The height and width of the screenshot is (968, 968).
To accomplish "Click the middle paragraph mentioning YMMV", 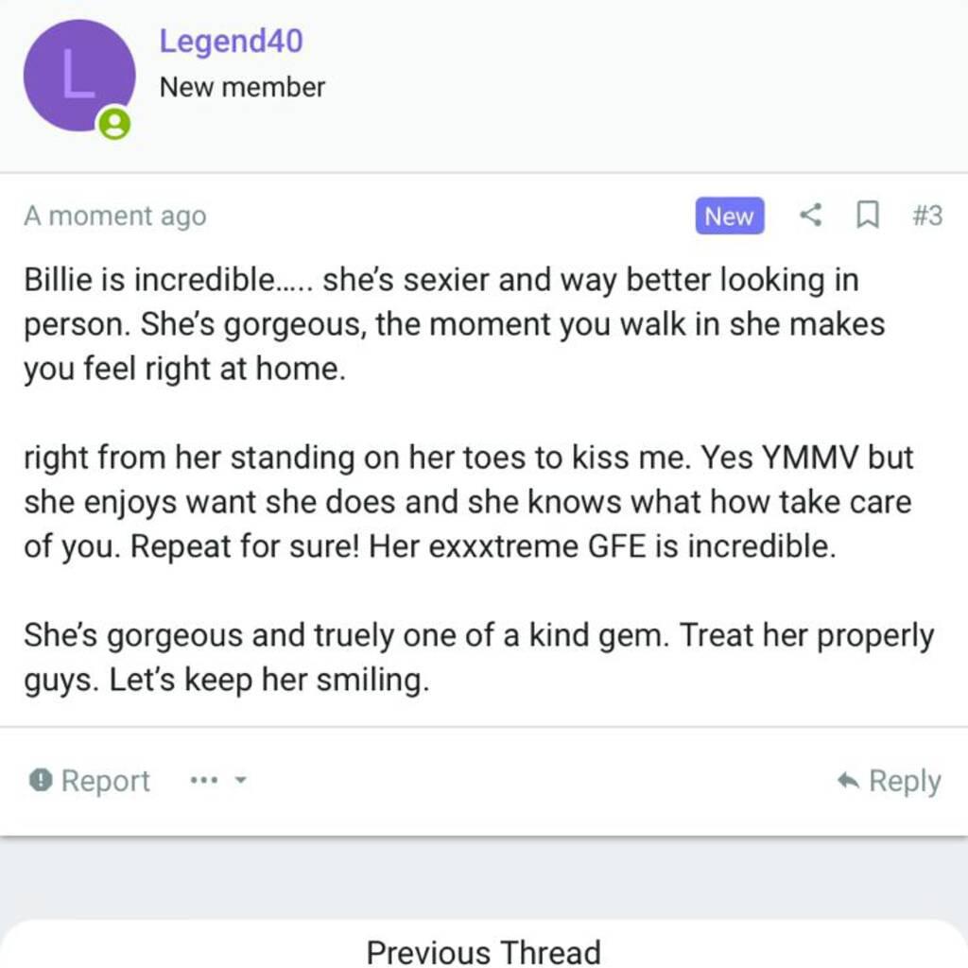I will (x=468, y=502).
